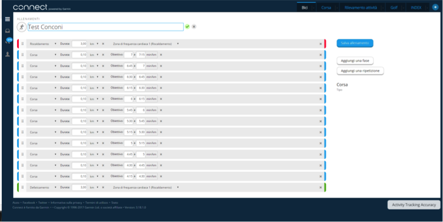Switch to the Golf tab
The image size is (443, 222).
(394, 8)
